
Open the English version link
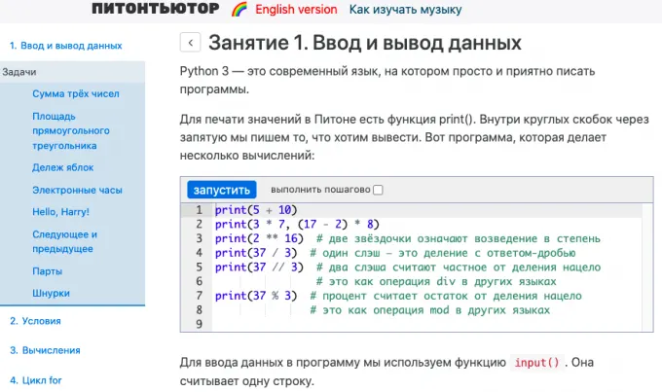tap(296, 10)
